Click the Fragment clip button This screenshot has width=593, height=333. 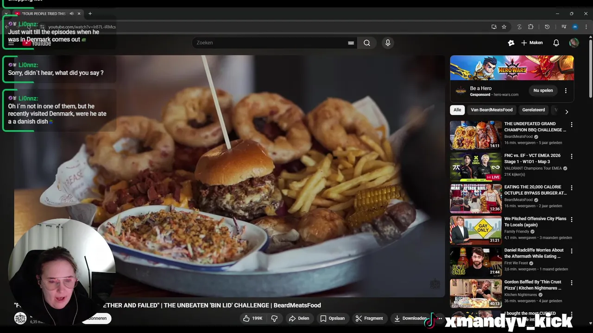(369, 318)
